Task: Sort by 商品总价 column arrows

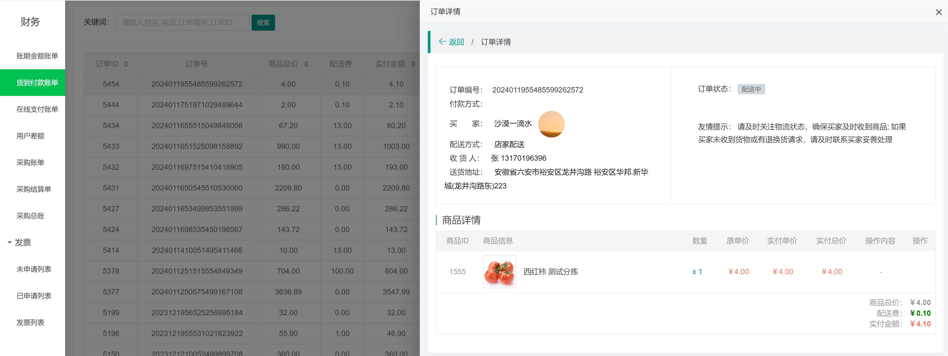Action: click(x=306, y=64)
